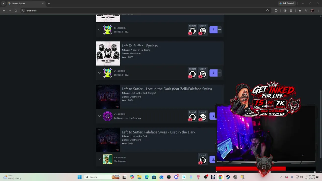Close the Chorus Encore tab
Image resolution: width=322 pixels, height=181 pixels.
click(43, 4)
